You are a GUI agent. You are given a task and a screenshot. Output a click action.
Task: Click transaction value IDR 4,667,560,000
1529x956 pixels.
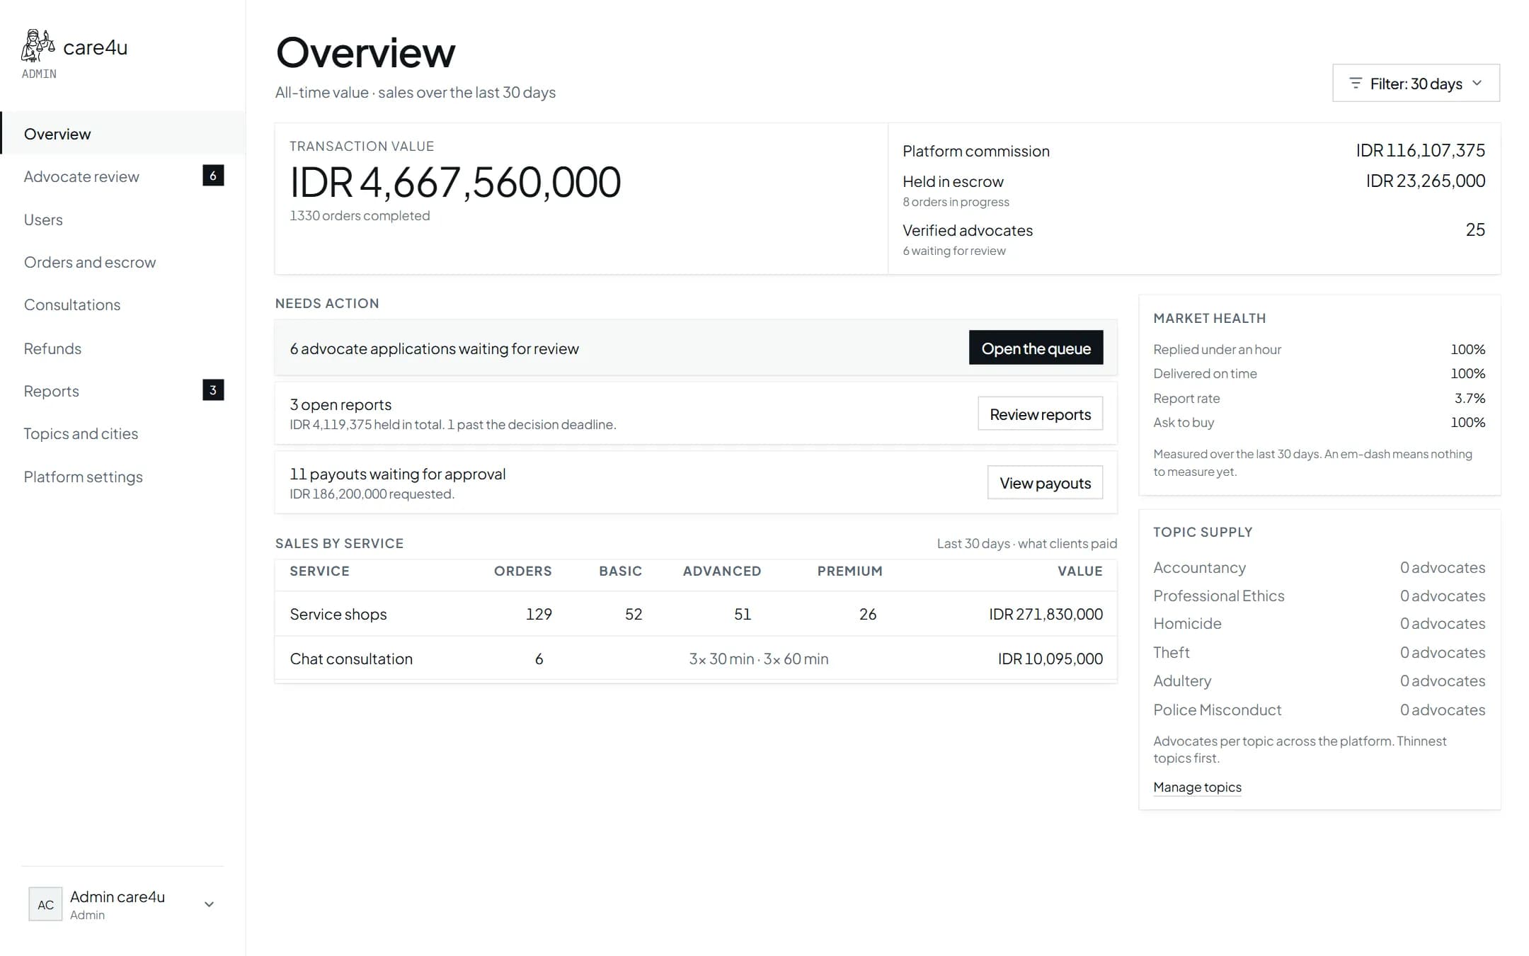[x=455, y=182]
